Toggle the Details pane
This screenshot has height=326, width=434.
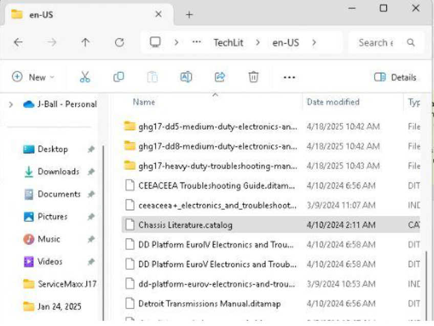tap(395, 77)
